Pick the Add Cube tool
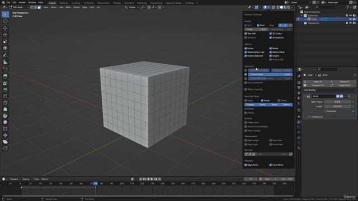The height and width of the screenshot is (201, 358). (x=5, y=69)
